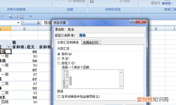
Task: Switch to the 分类汇总和筛选 tab
Action: tap(68, 42)
